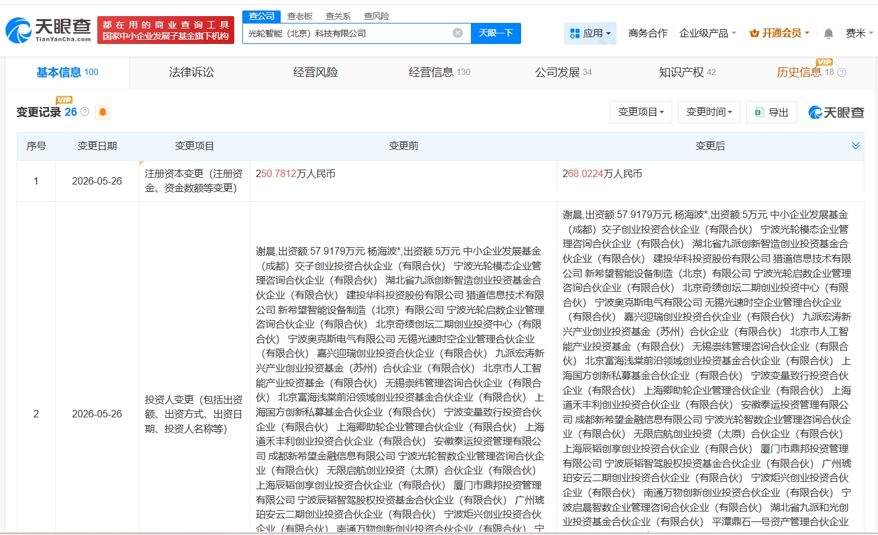
Task: Export records with the 导出 button
Action: point(771,112)
